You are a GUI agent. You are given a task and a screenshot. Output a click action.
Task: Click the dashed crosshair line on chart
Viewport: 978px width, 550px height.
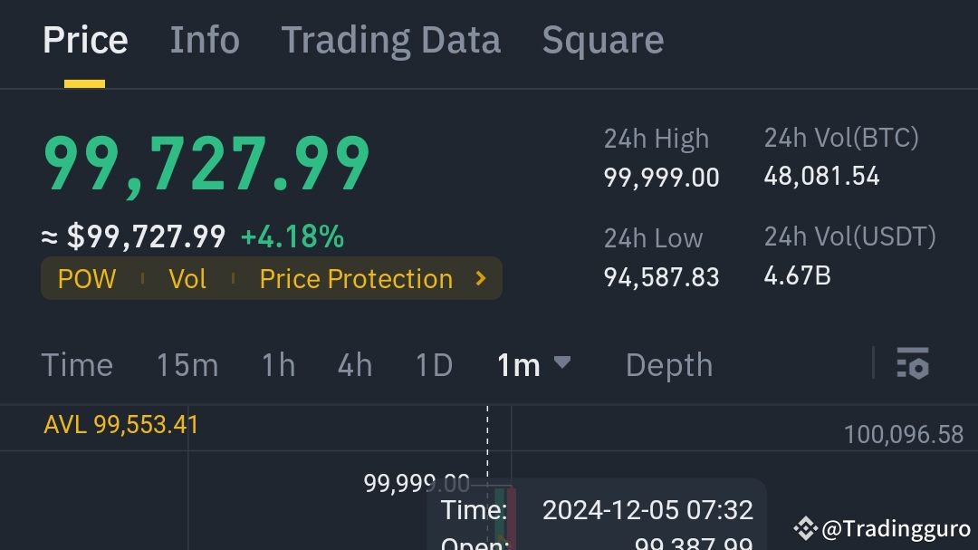[x=487, y=444]
